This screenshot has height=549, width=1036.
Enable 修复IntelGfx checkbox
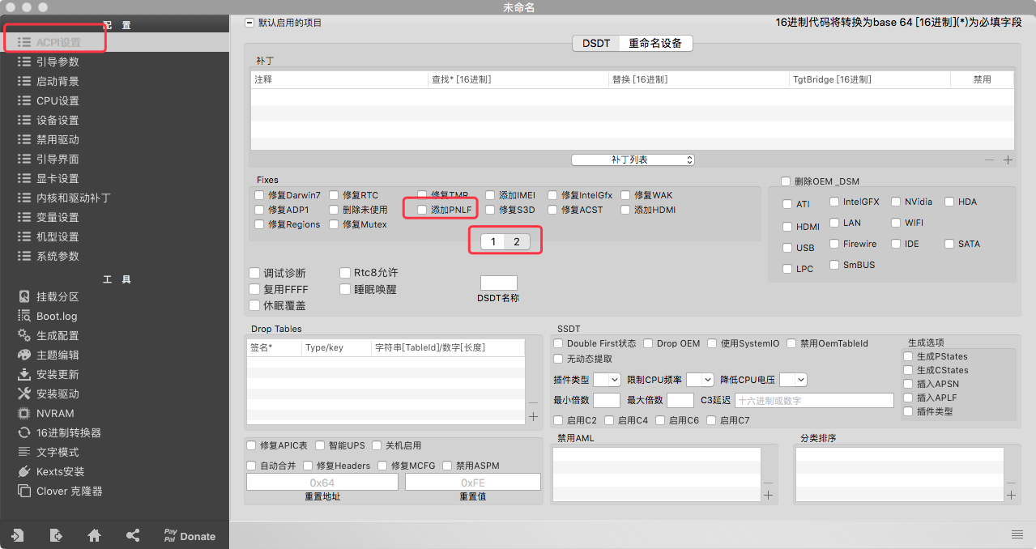(552, 195)
